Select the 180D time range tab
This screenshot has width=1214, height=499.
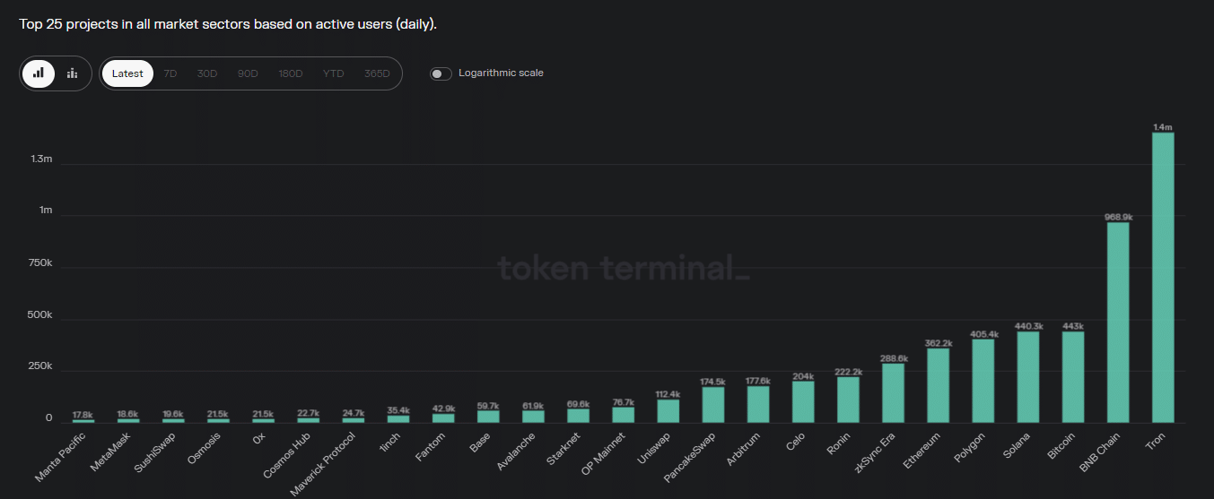(x=291, y=73)
